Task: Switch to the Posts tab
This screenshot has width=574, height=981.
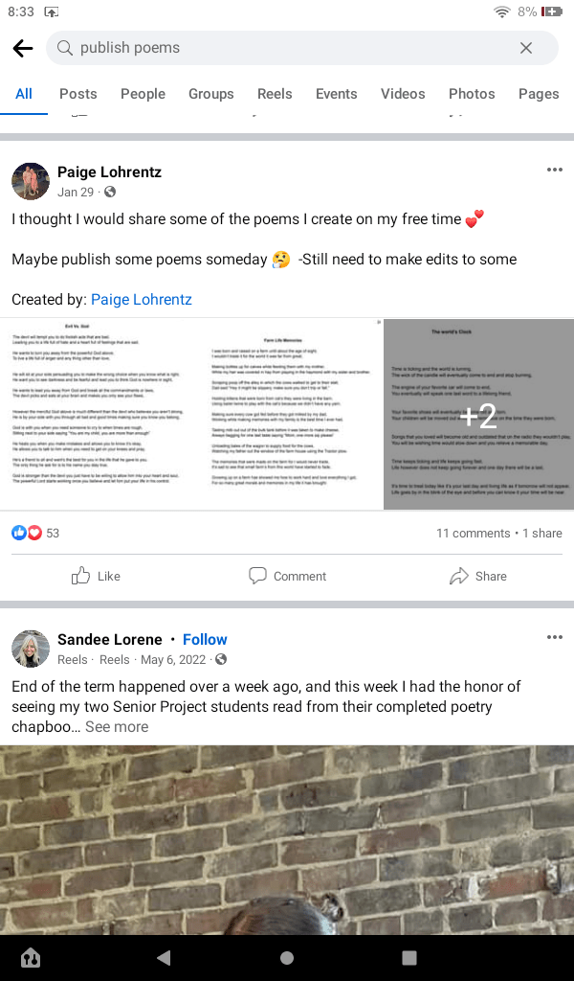Action: point(78,94)
